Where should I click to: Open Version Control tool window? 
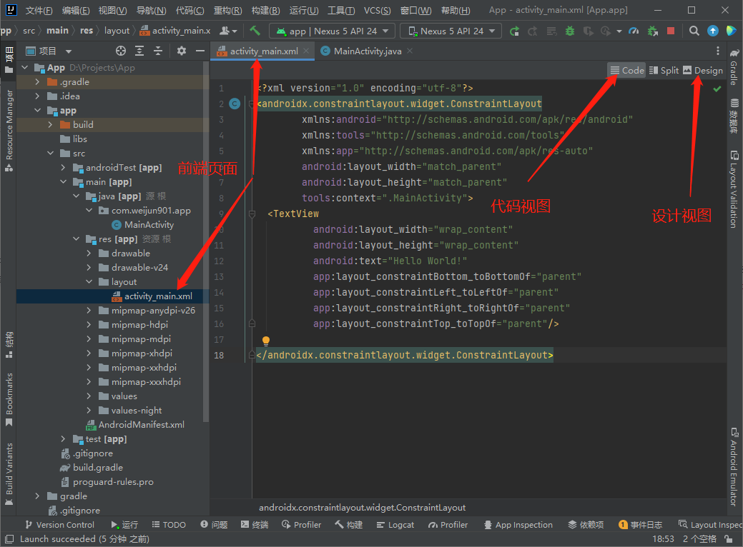pyautogui.click(x=59, y=525)
